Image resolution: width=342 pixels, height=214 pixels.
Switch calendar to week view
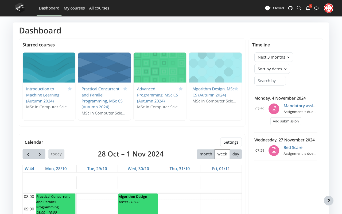pyautogui.click(x=222, y=154)
